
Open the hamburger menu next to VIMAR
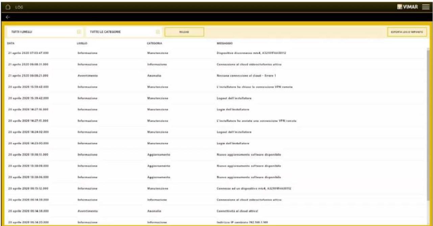point(425,6)
